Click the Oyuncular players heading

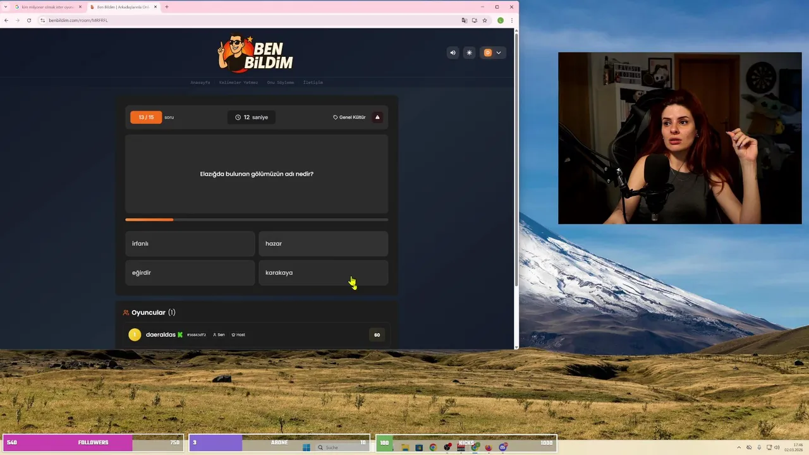pos(149,313)
